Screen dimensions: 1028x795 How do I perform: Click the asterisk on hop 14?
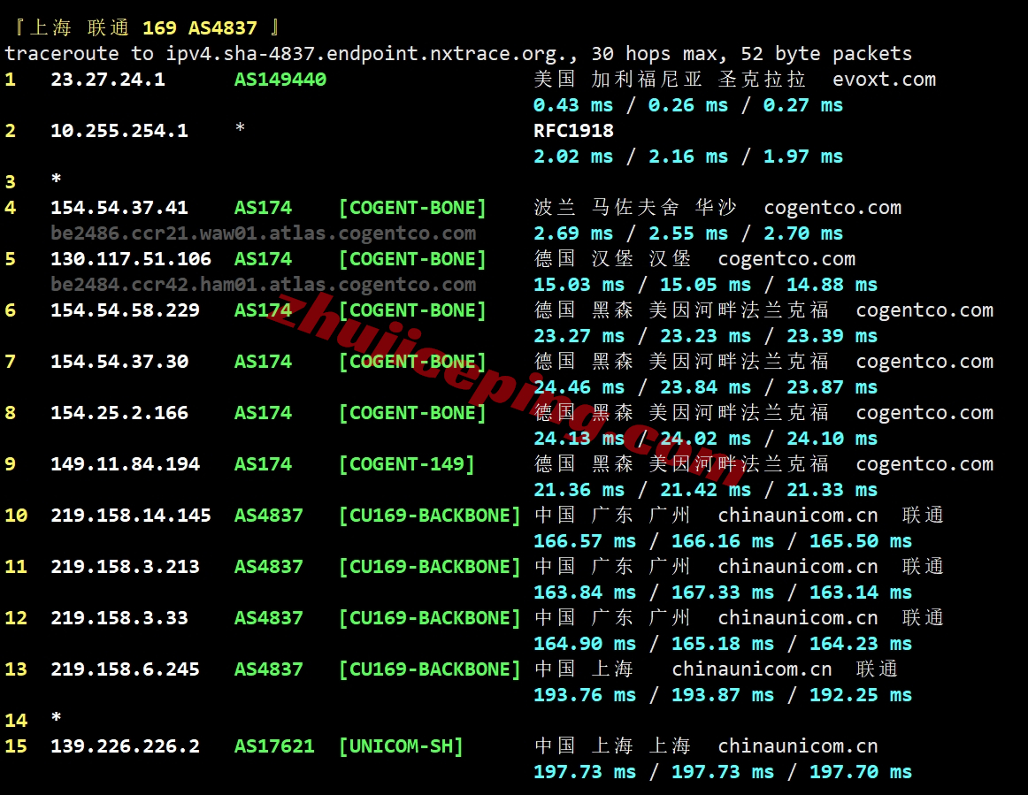(57, 718)
